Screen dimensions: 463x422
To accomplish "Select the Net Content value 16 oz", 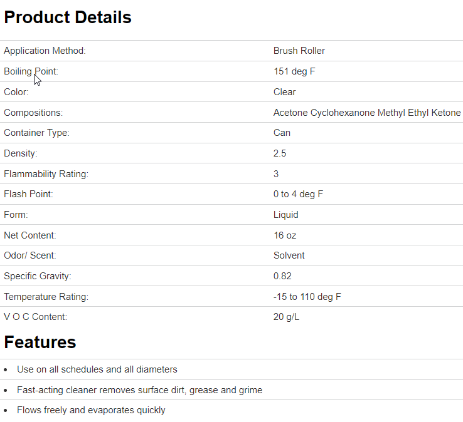I will click(285, 235).
